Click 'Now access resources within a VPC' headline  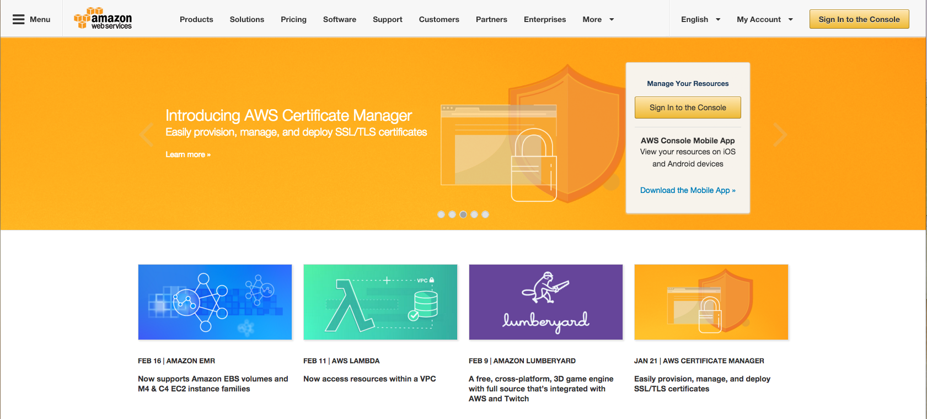point(369,379)
